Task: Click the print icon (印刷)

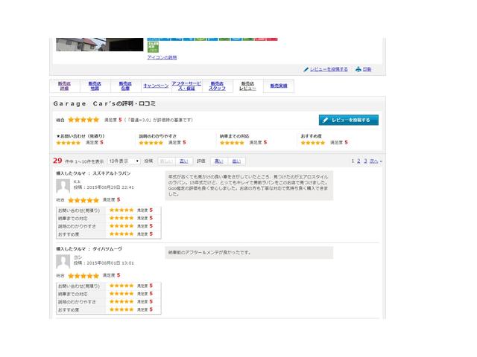Action: point(358,69)
